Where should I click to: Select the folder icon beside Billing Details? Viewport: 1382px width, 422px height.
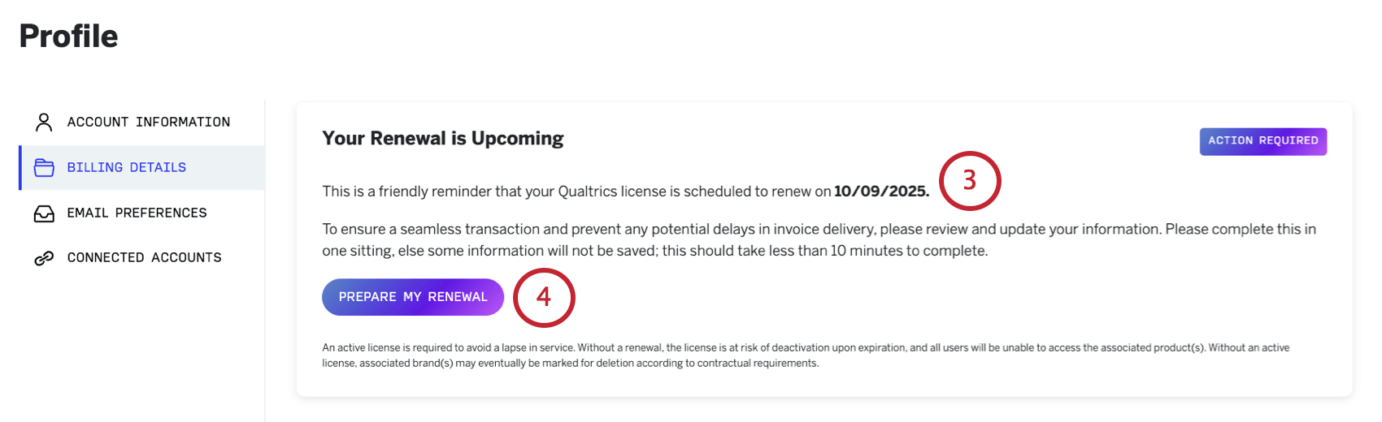[x=44, y=168]
